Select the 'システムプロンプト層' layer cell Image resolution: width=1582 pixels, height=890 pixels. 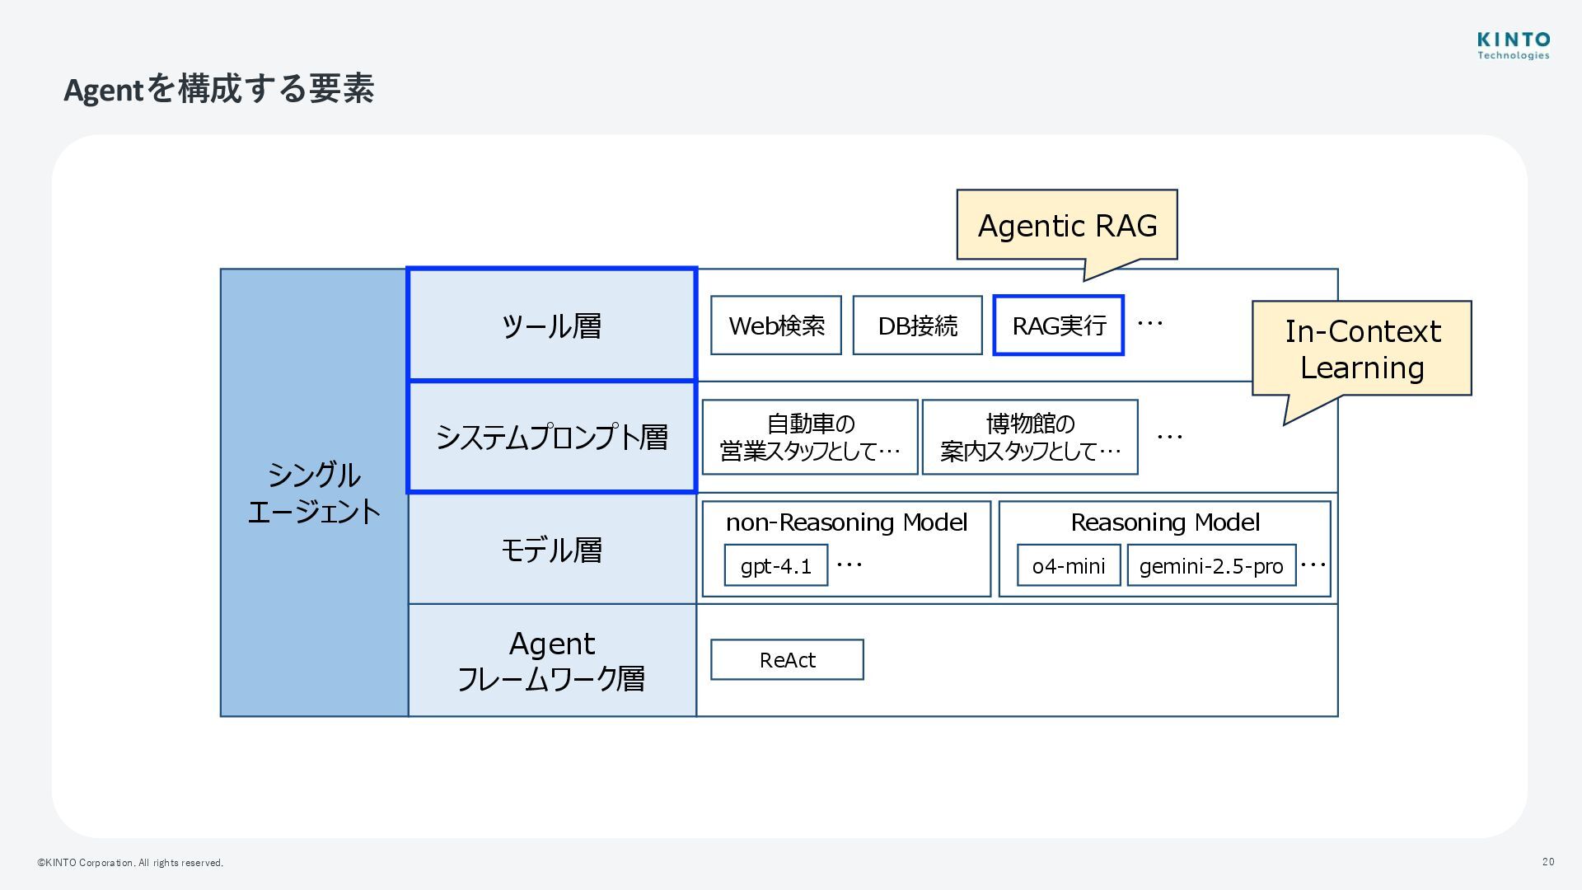point(552,437)
